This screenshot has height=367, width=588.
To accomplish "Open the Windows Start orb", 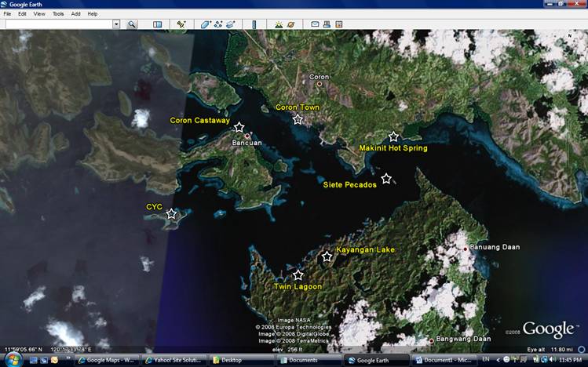I will coord(13,360).
